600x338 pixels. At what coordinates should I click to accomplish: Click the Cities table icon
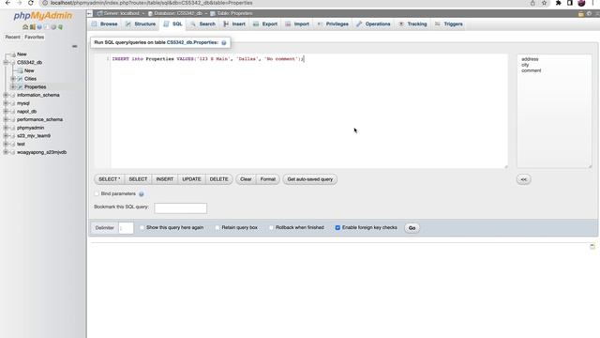(x=21, y=79)
